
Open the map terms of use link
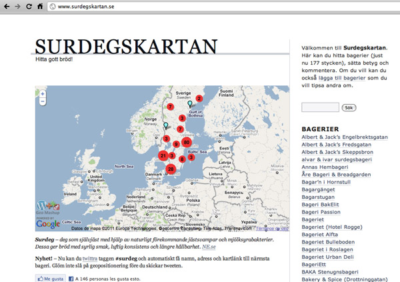point(272,229)
